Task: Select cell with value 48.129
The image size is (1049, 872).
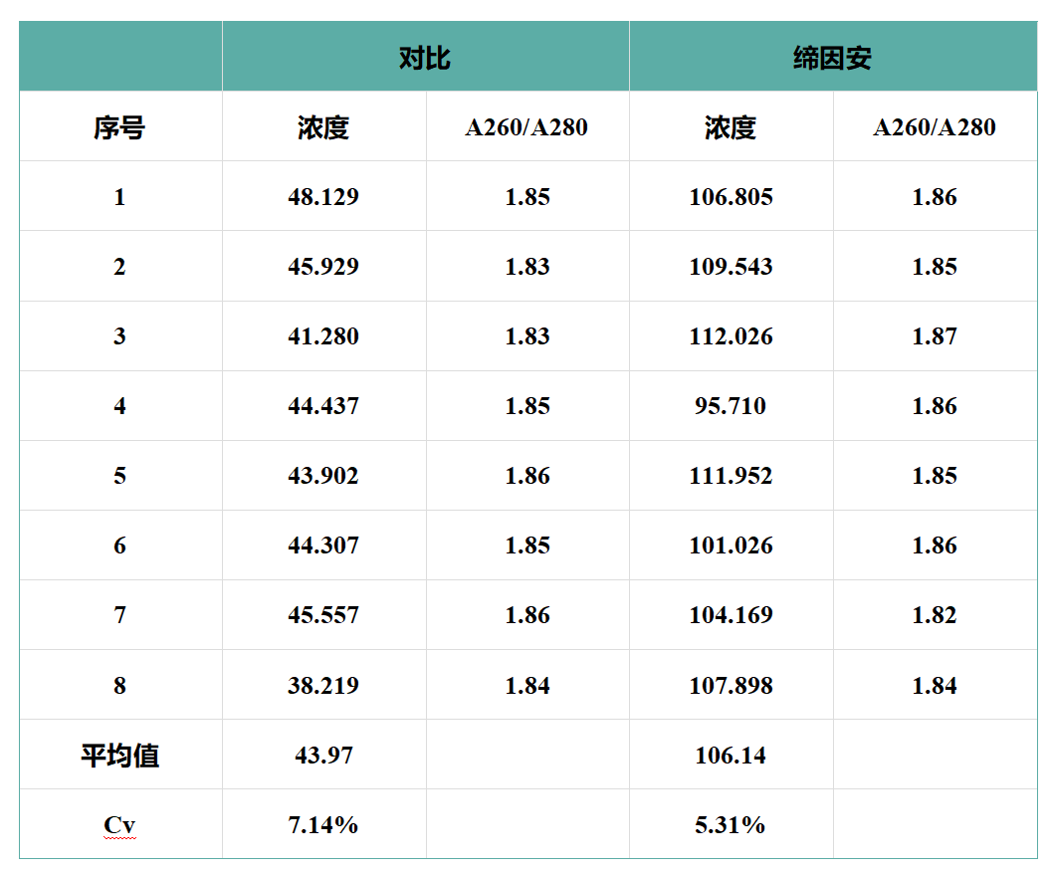Action: click(x=323, y=196)
